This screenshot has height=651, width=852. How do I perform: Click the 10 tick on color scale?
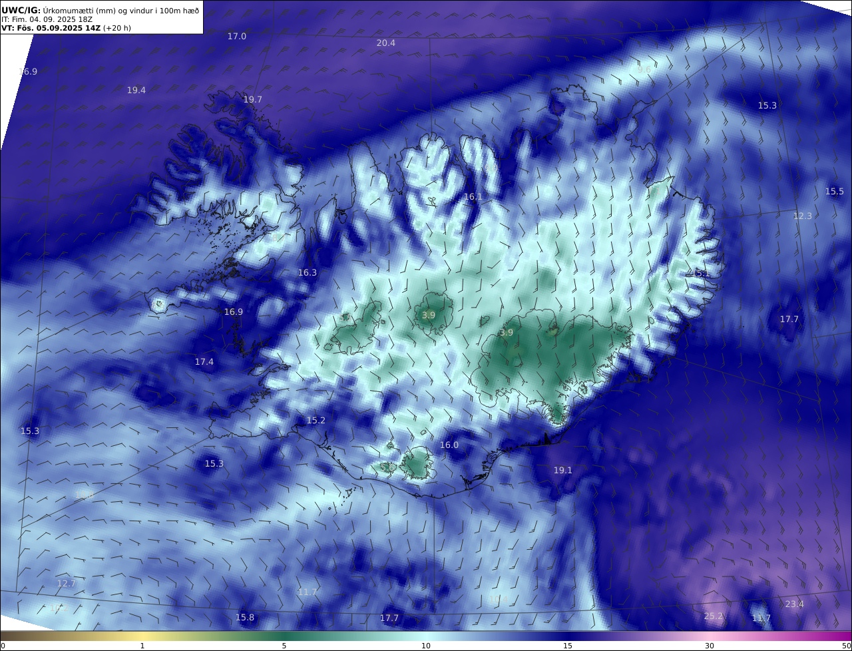click(426, 646)
